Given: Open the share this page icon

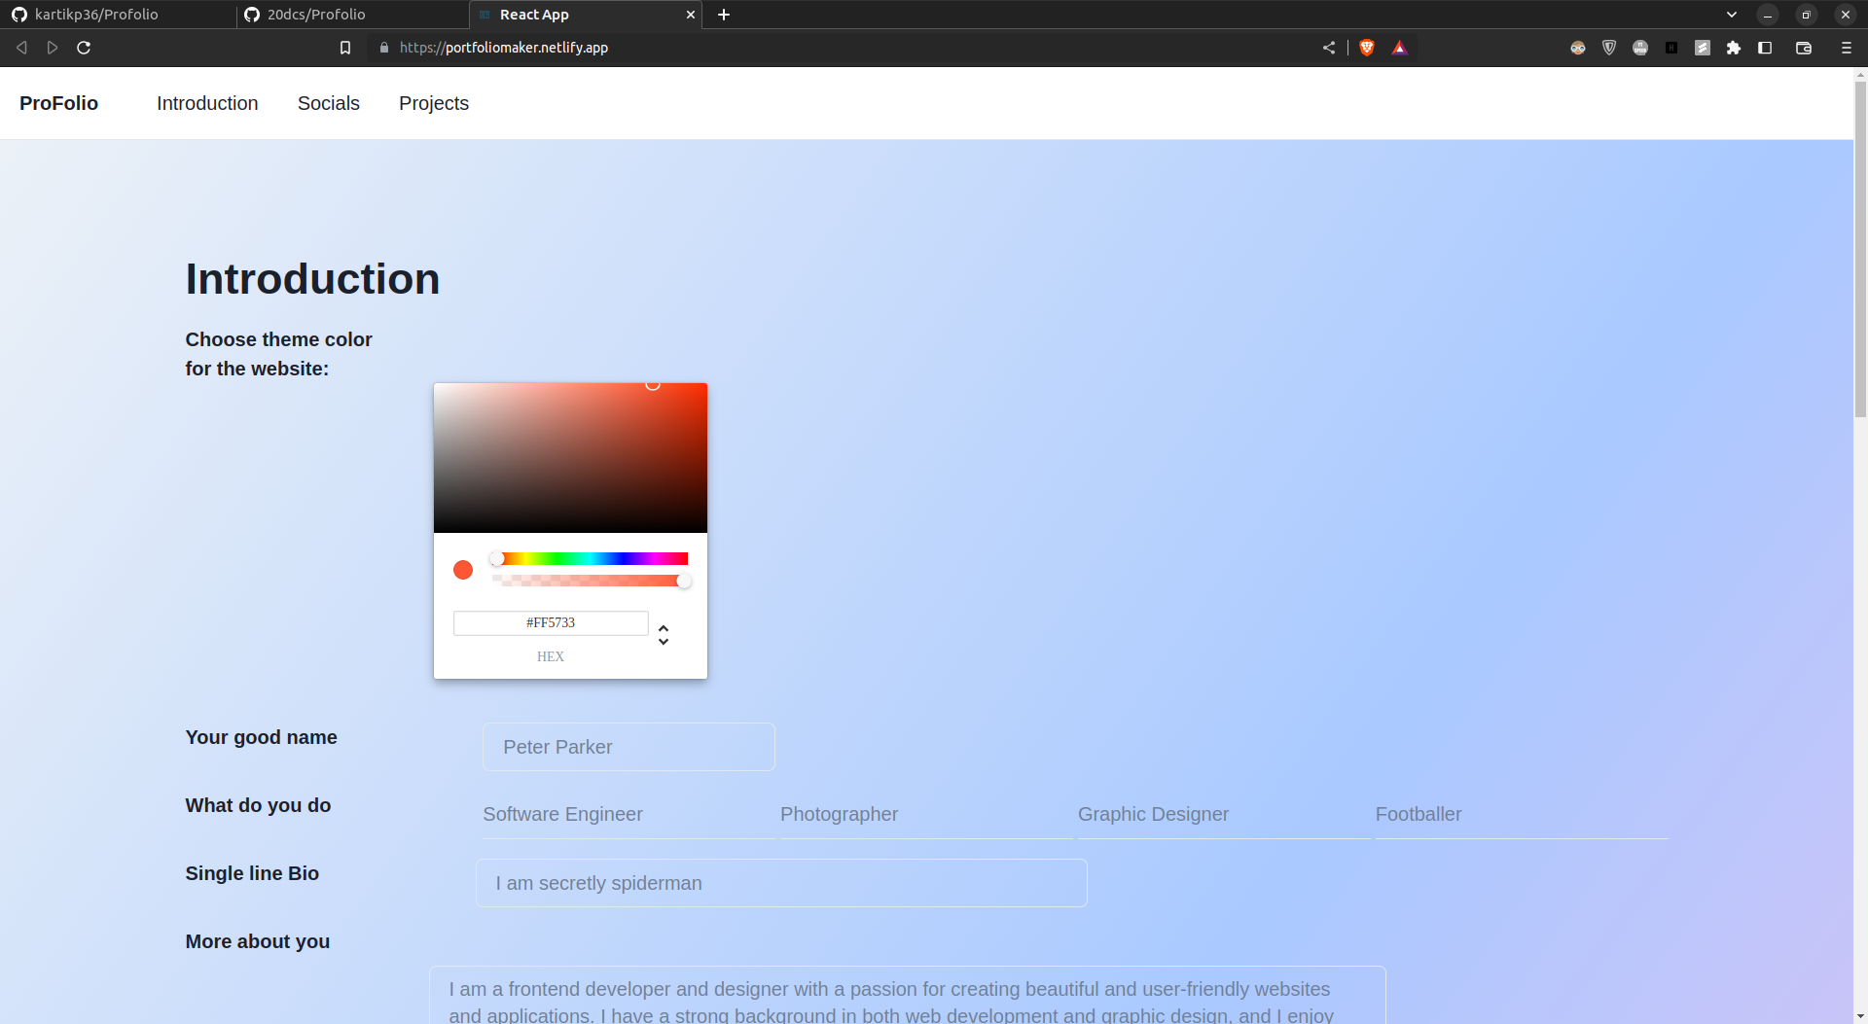Looking at the screenshot, I should (1328, 47).
